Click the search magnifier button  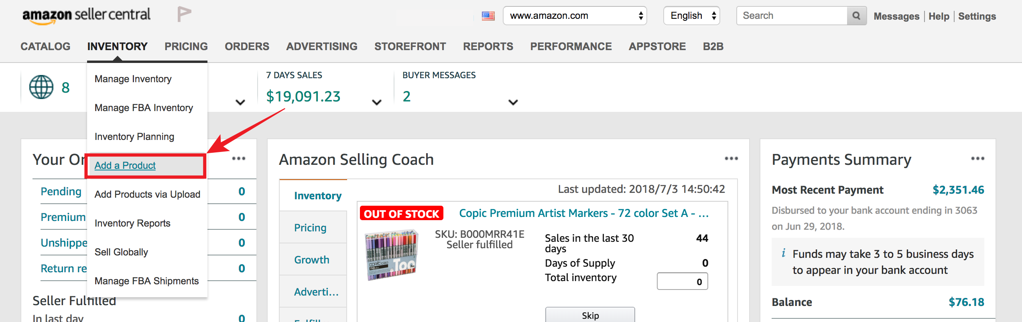[856, 16]
